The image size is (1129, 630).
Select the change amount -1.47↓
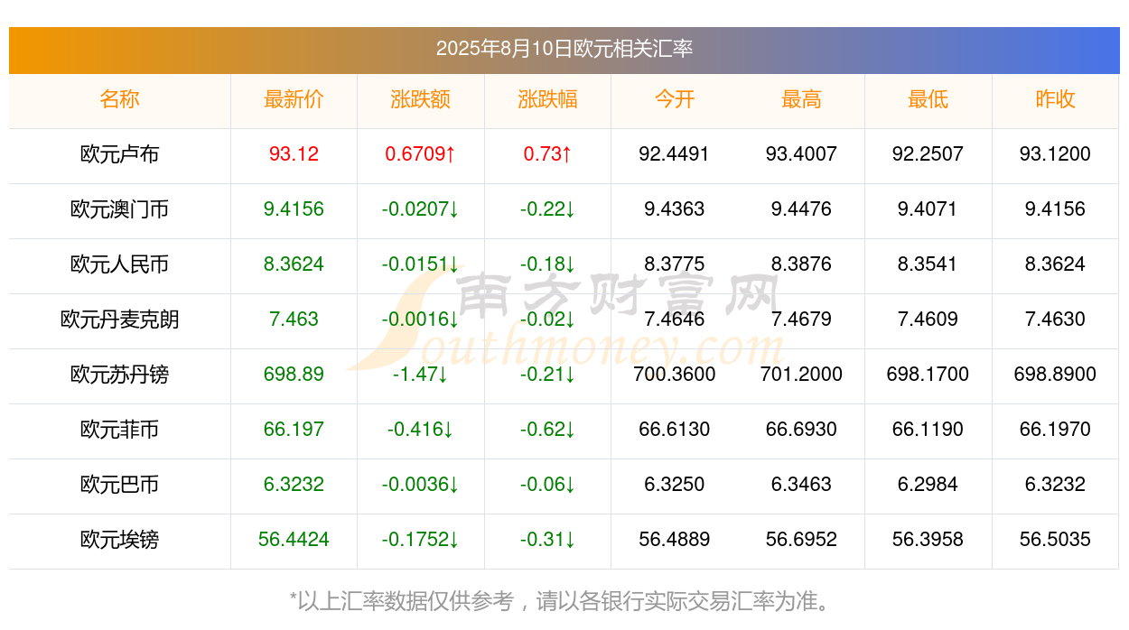coord(421,375)
